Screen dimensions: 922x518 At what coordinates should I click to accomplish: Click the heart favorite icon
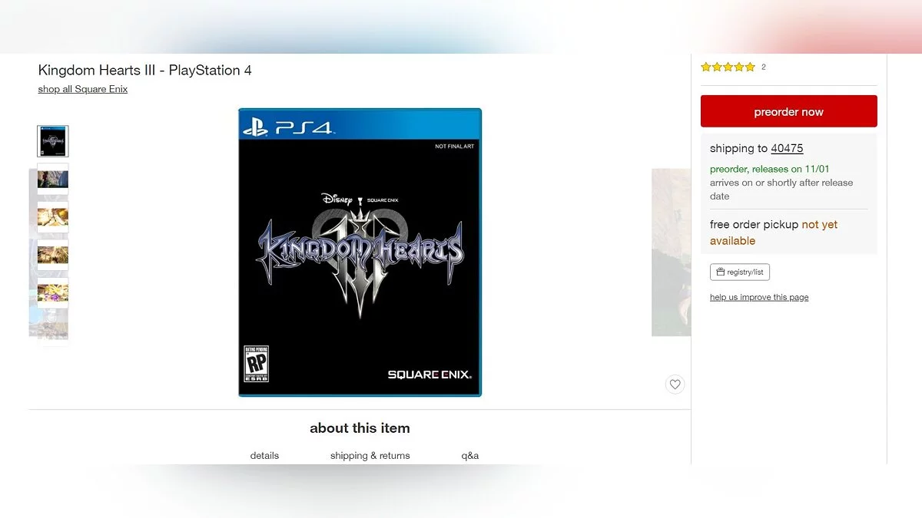pyautogui.click(x=675, y=384)
